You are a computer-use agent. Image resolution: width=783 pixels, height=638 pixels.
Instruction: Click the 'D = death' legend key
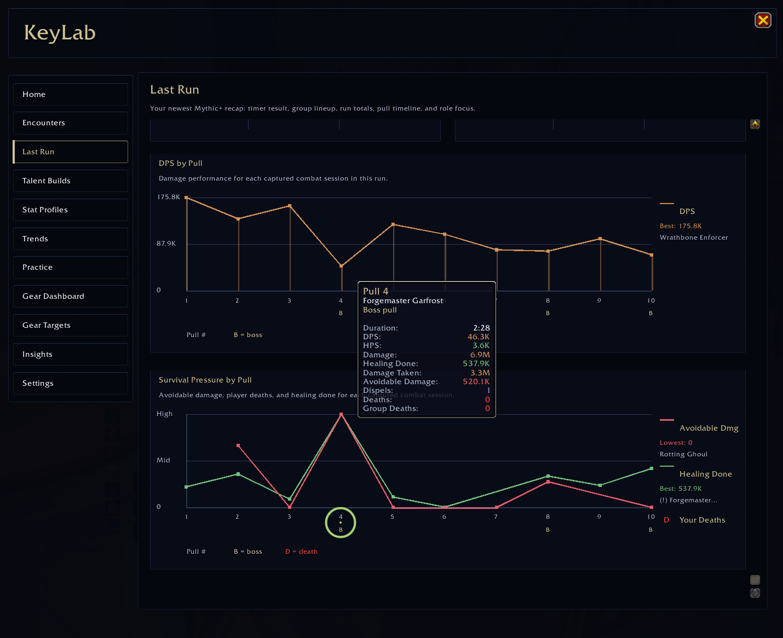pyautogui.click(x=301, y=552)
